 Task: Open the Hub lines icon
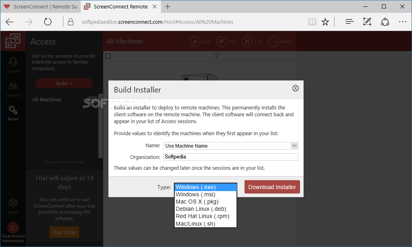click(349, 22)
